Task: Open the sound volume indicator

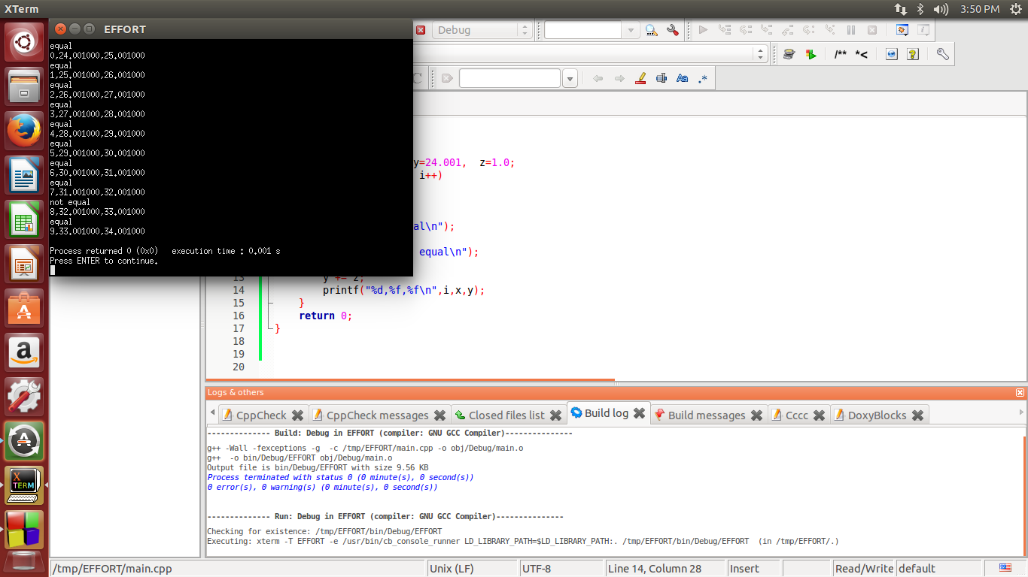Action: tap(941, 9)
